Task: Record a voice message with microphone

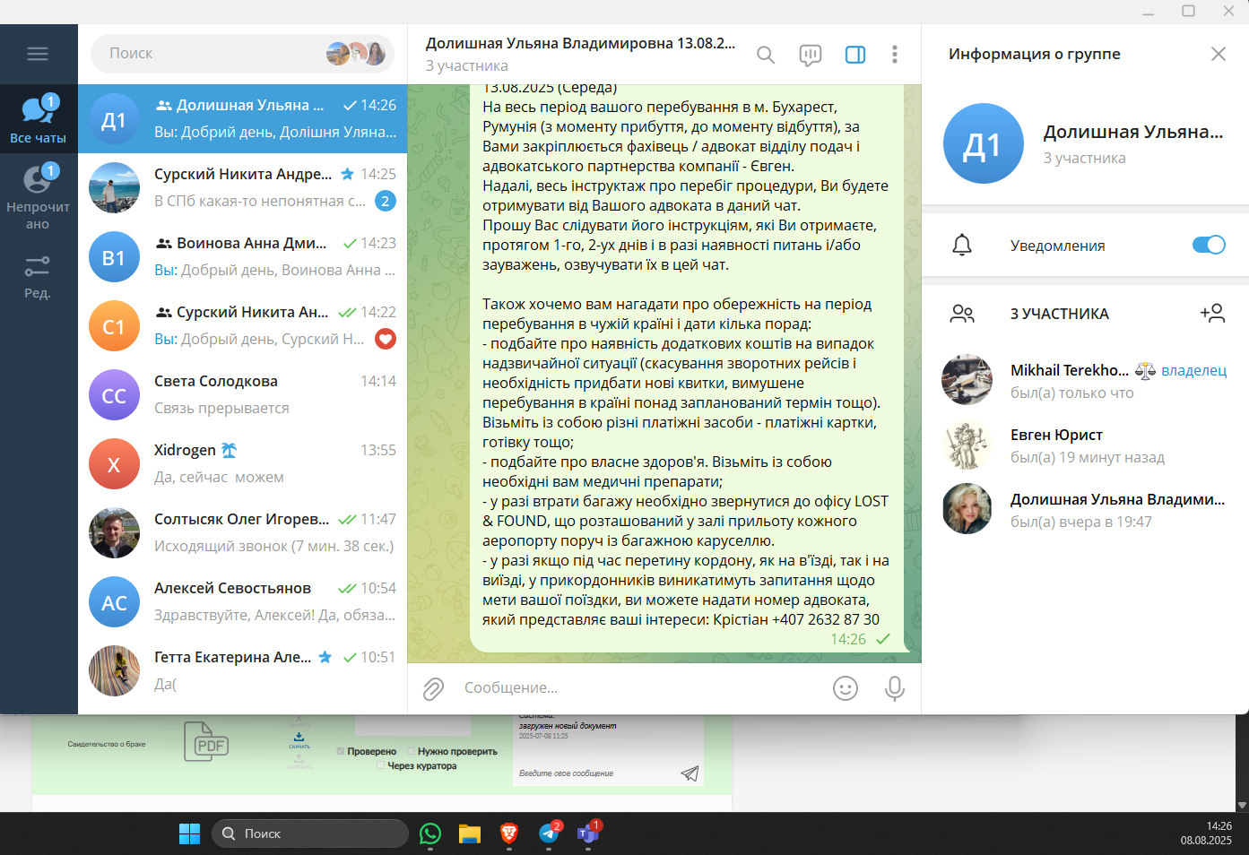Action: [894, 688]
